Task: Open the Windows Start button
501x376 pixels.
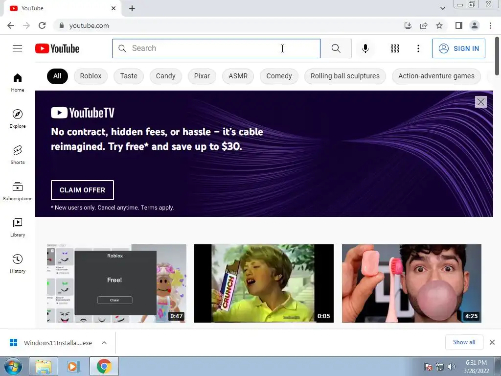Action: pos(13,367)
